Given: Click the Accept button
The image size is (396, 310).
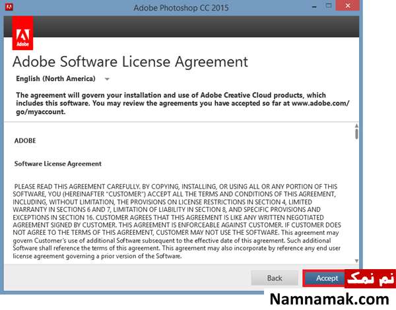Looking at the screenshot, I should (x=326, y=278).
